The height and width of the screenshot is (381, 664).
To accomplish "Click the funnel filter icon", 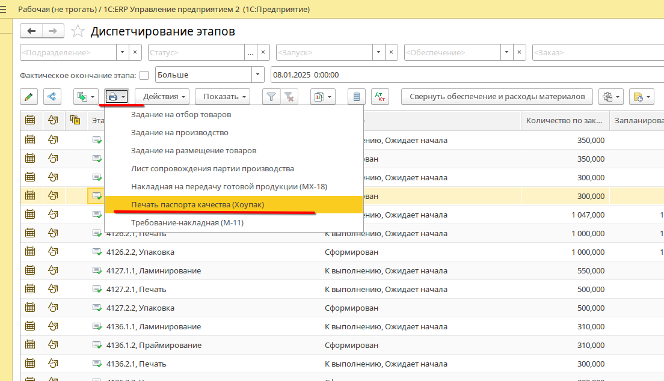I will 271,96.
